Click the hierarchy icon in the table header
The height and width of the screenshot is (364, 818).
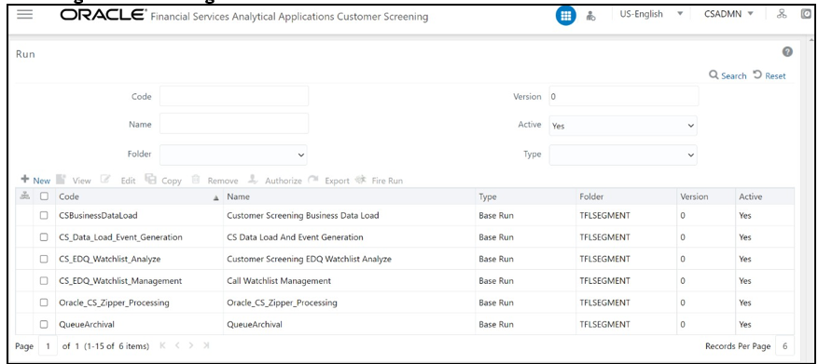click(24, 196)
